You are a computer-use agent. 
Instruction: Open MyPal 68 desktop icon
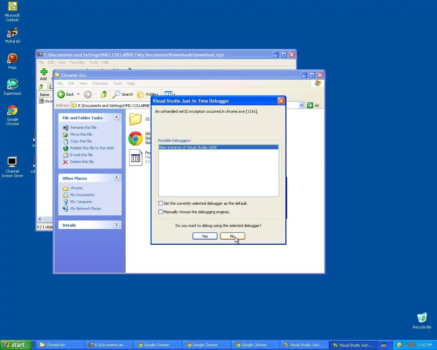(12, 36)
